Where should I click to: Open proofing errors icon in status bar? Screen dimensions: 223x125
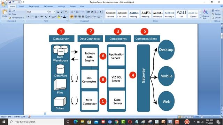click(29, 117)
